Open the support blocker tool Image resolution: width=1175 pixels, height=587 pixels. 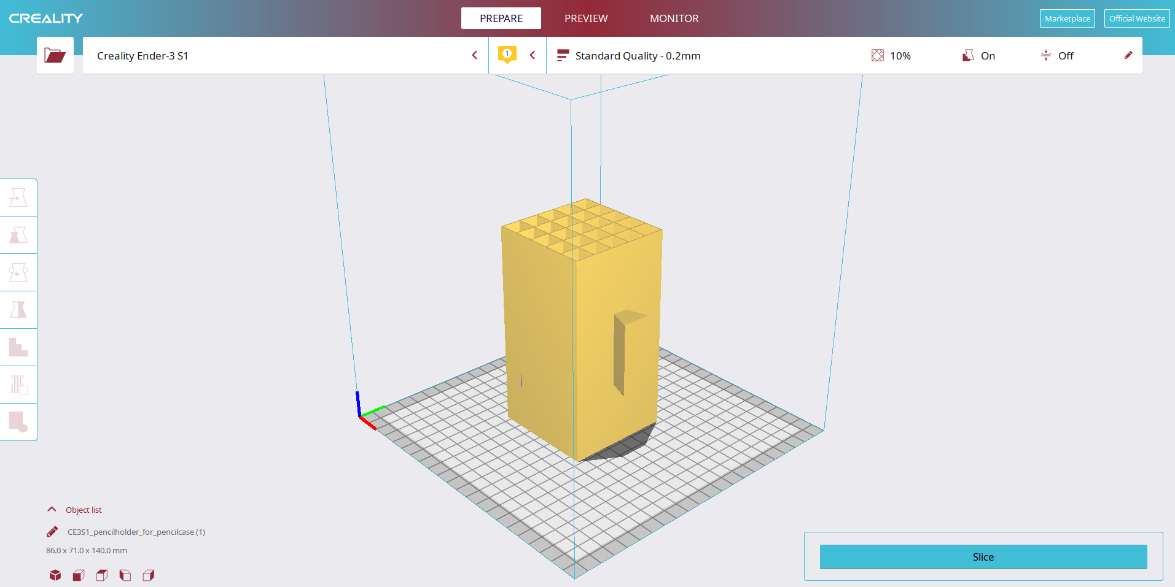click(18, 385)
